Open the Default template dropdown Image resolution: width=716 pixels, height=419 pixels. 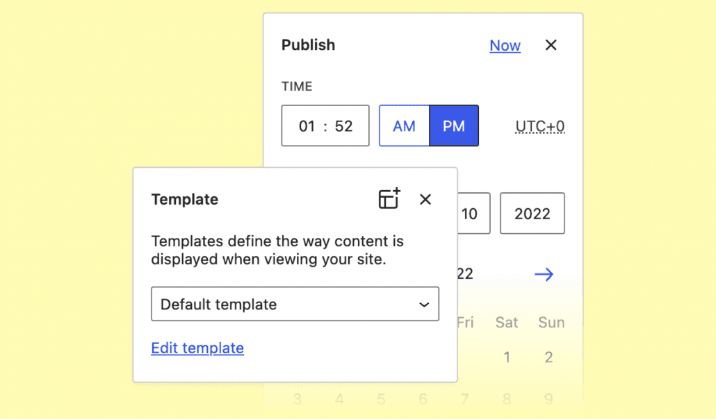295,305
